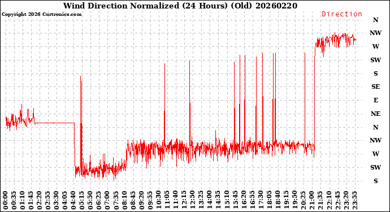This screenshot has height=212, width=390.
Task: Click the upper 'SW' axis label
Action: (375, 60)
